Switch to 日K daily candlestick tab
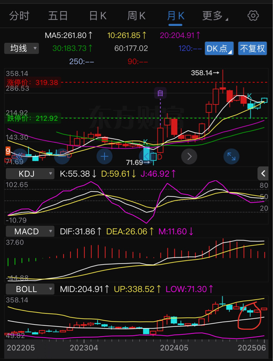The image size is (273, 361). pyautogui.click(x=98, y=16)
